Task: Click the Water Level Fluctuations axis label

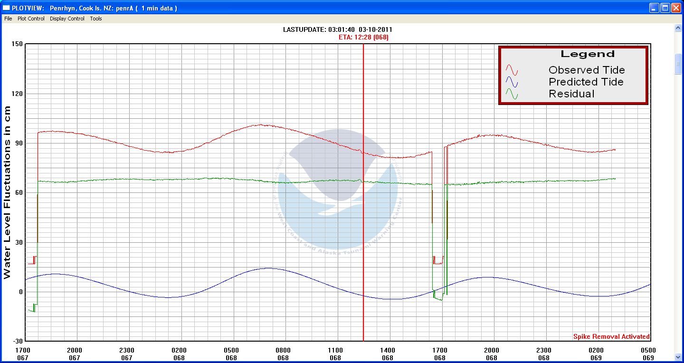Action: tap(7, 192)
